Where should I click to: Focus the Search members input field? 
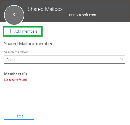pos(64,60)
